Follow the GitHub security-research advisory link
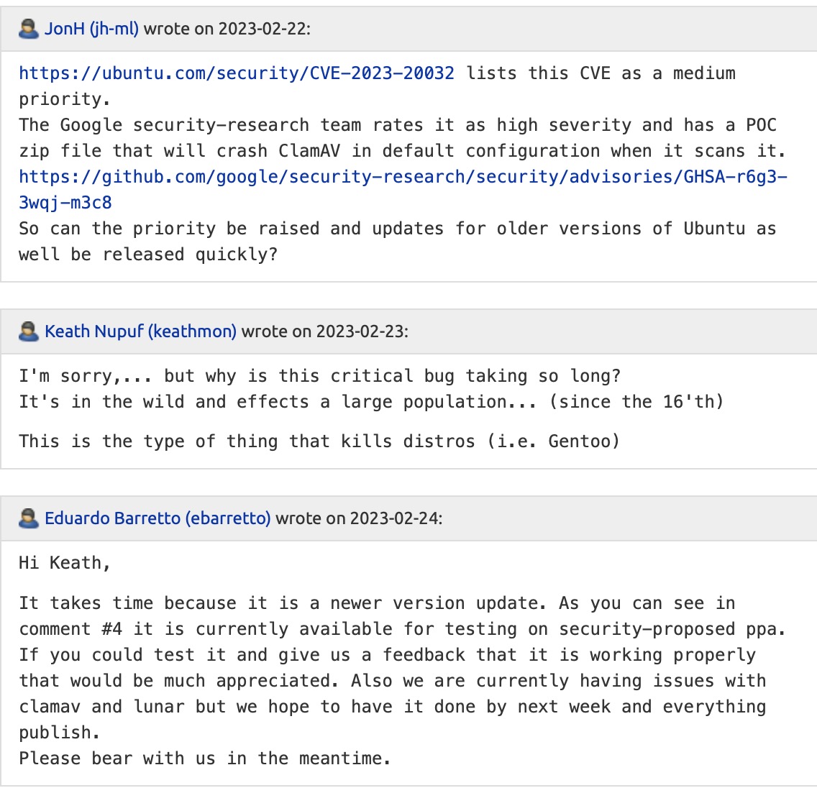Viewport: 817px width, 788px height. click(403, 177)
